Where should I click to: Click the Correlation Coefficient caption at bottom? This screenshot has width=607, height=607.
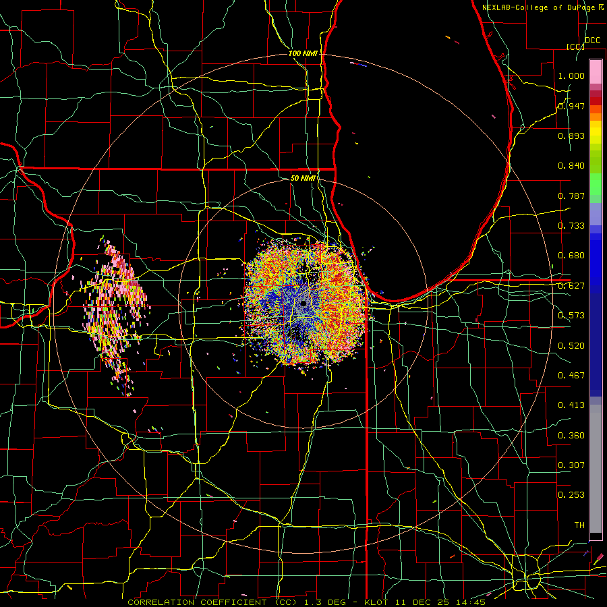(x=306, y=602)
